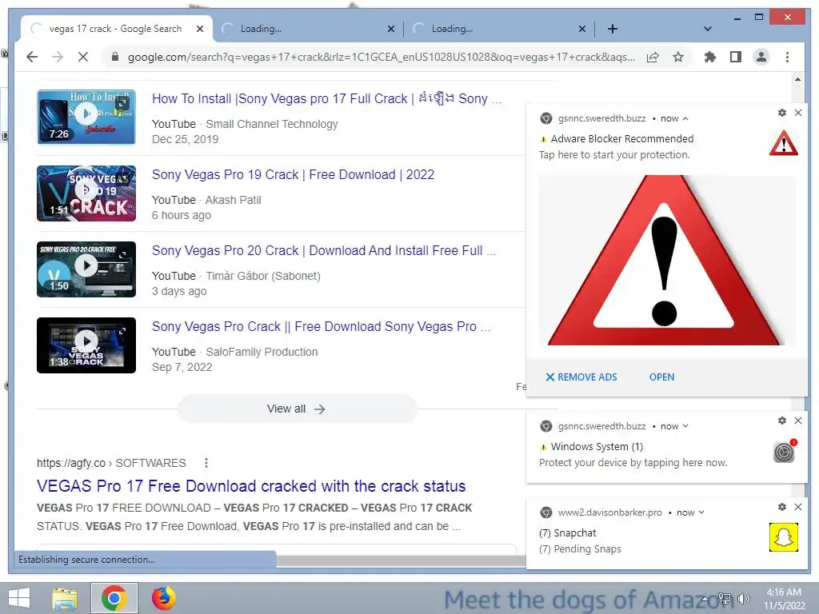Click SaloFamily Production channel name
The height and width of the screenshot is (614, 819).
tap(262, 352)
